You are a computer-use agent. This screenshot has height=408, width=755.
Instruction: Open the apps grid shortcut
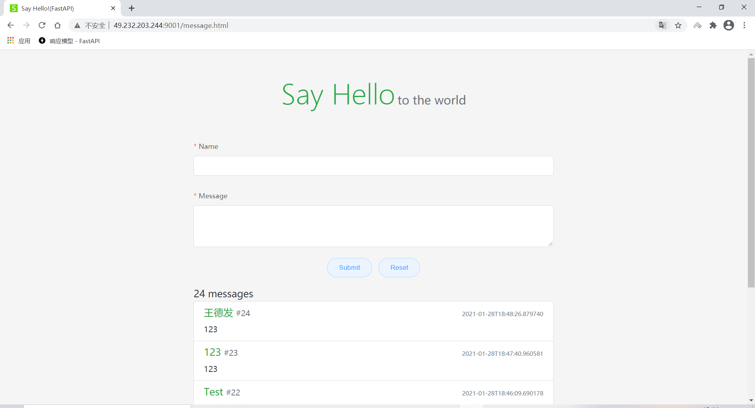[18, 41]
